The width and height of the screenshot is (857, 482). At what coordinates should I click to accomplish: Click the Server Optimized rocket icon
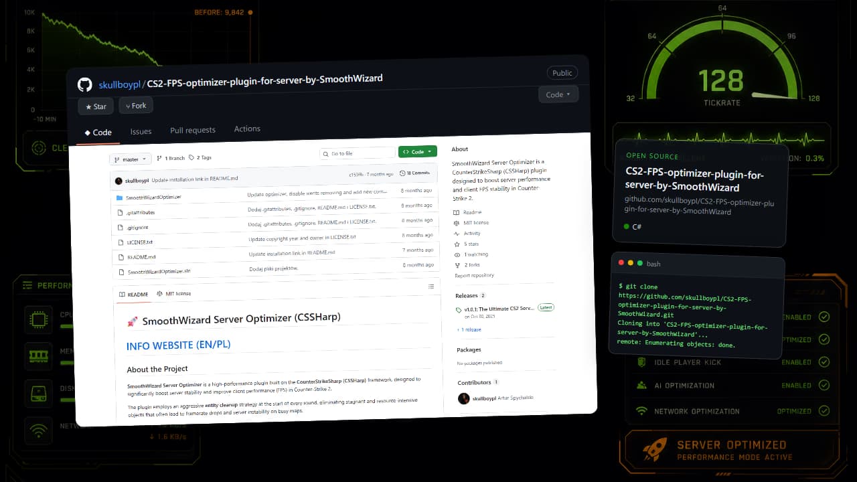point(655,450)
